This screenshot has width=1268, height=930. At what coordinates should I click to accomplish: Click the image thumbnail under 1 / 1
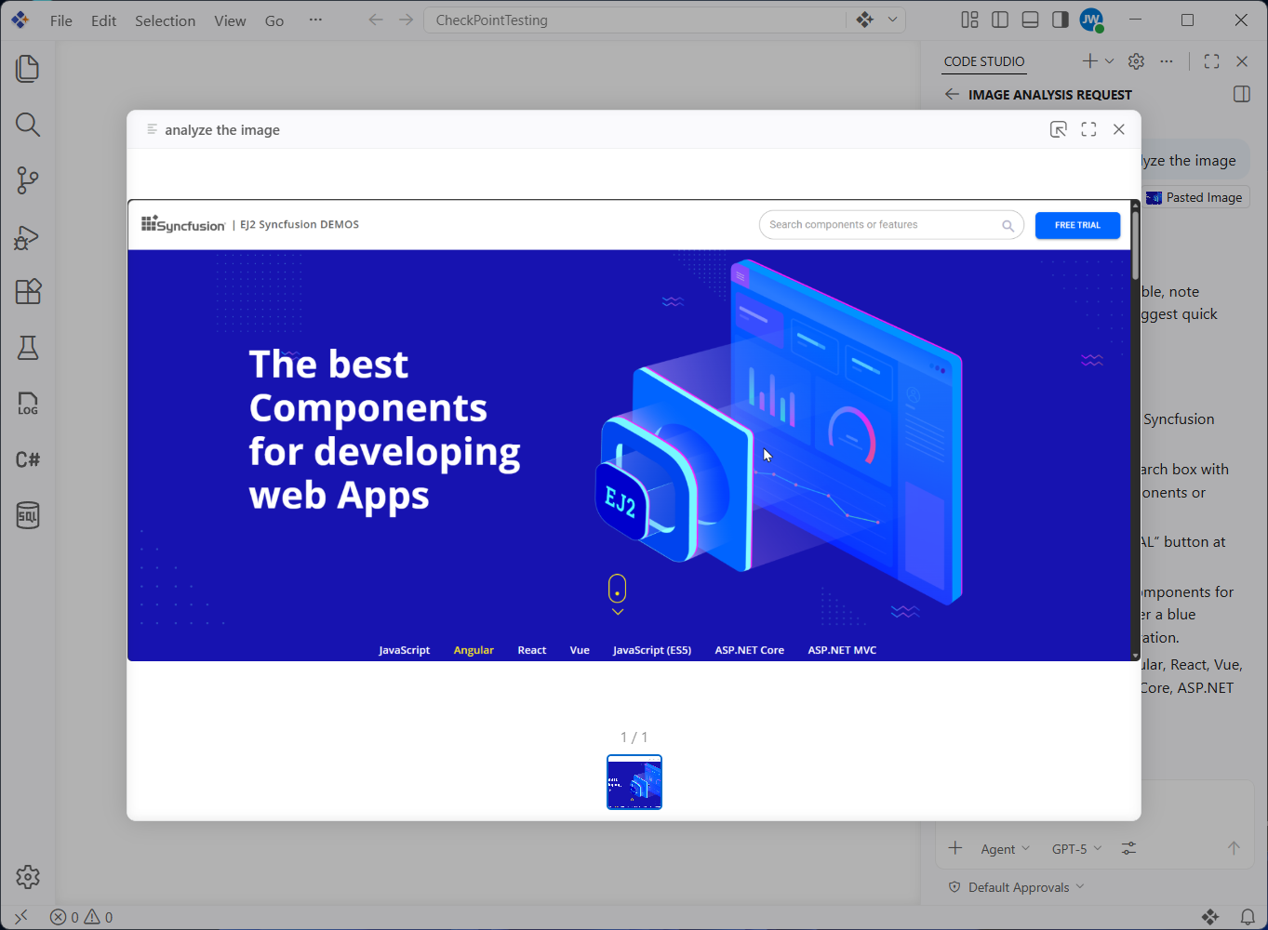coord(634,782)
